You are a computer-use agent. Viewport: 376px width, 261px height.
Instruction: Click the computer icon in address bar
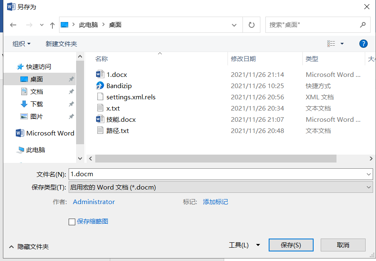[x=64, y=25]
